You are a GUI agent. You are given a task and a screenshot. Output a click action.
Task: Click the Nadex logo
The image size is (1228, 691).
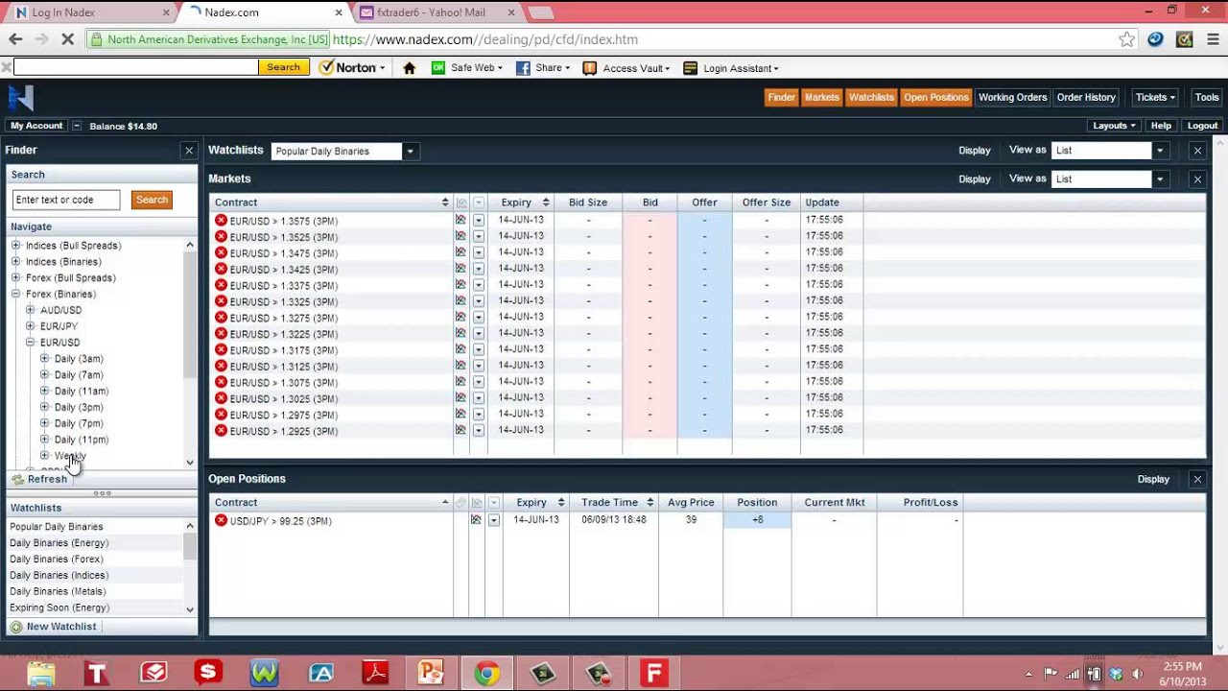coord(21,98)
